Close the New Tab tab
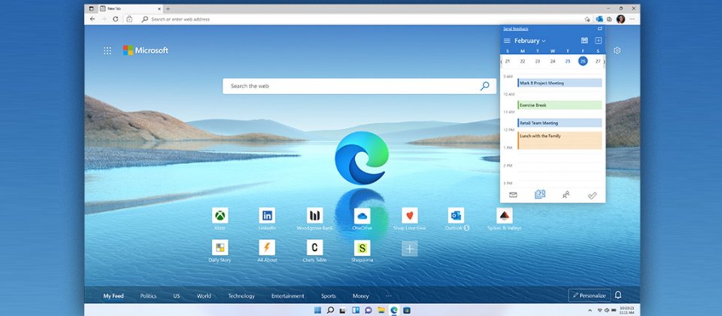The image size is (722, 316). (159, 8)
